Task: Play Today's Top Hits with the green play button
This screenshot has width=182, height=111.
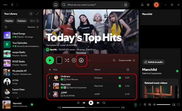Action: (x=50, y=60)
